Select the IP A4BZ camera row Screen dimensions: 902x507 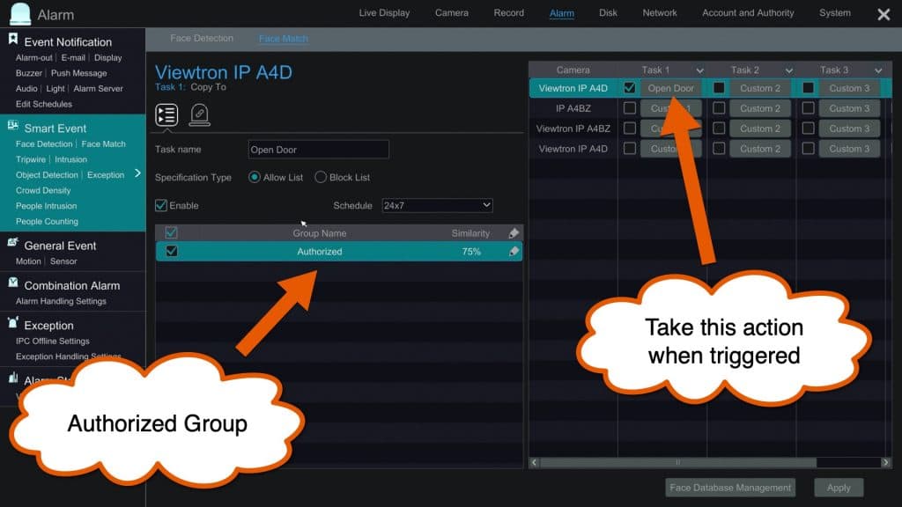(710, 108)
